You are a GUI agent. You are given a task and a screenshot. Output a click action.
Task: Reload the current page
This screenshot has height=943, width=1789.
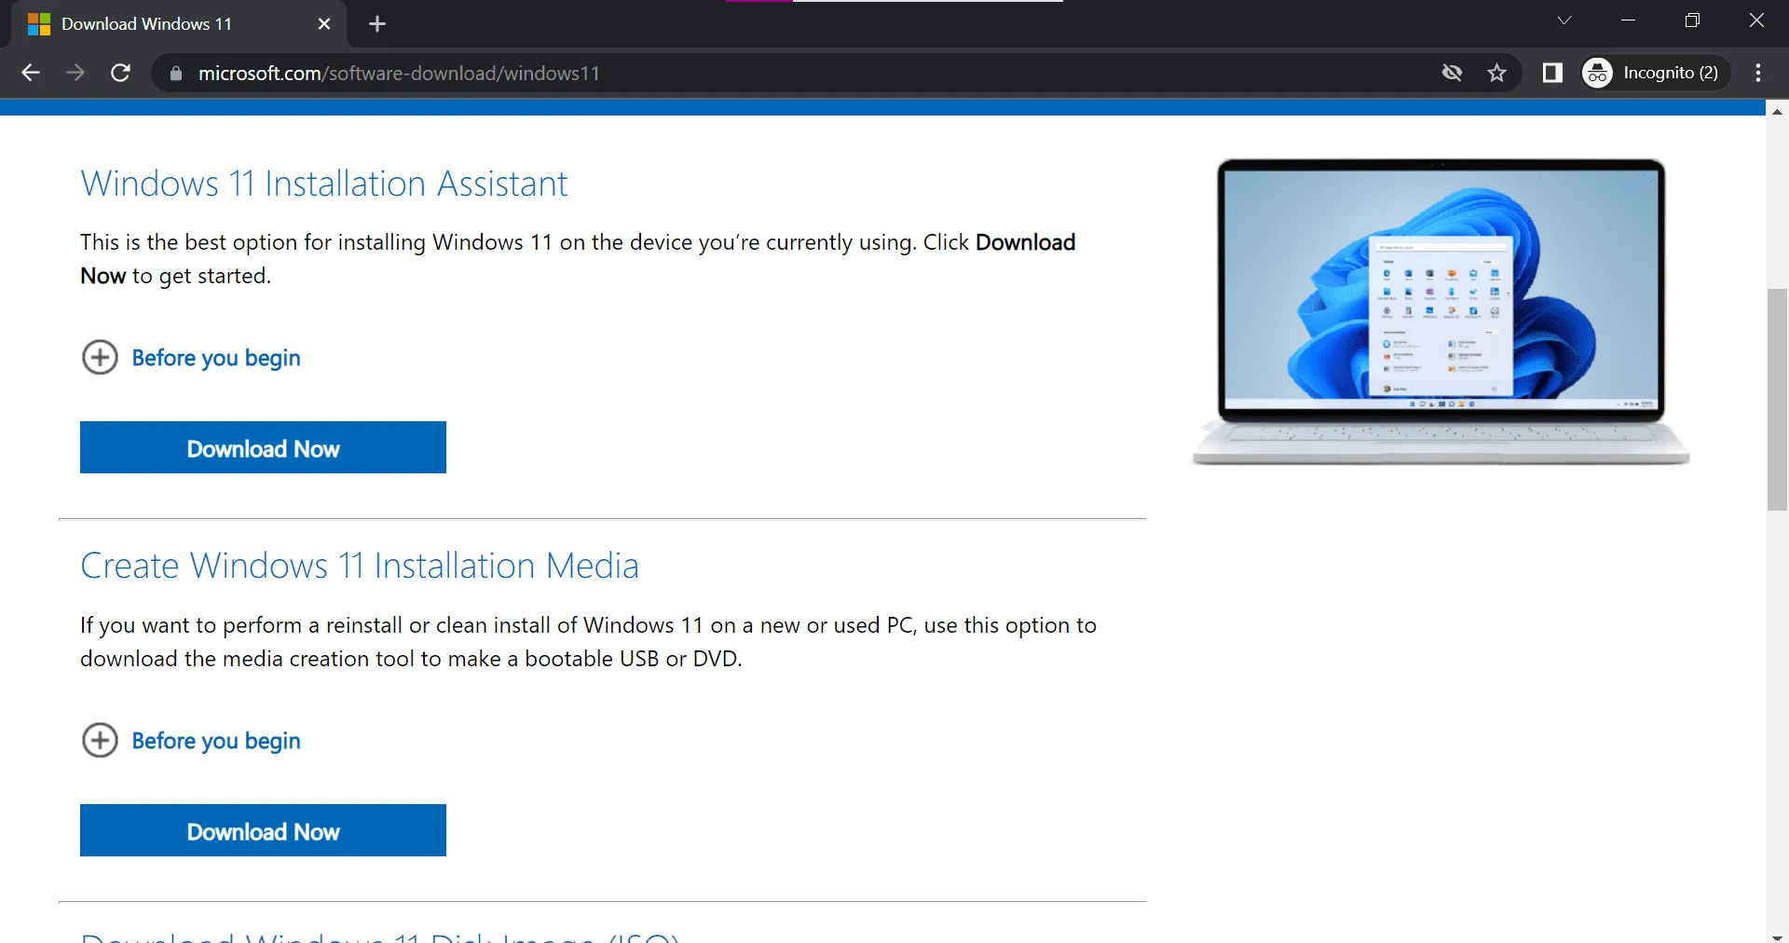120,73
